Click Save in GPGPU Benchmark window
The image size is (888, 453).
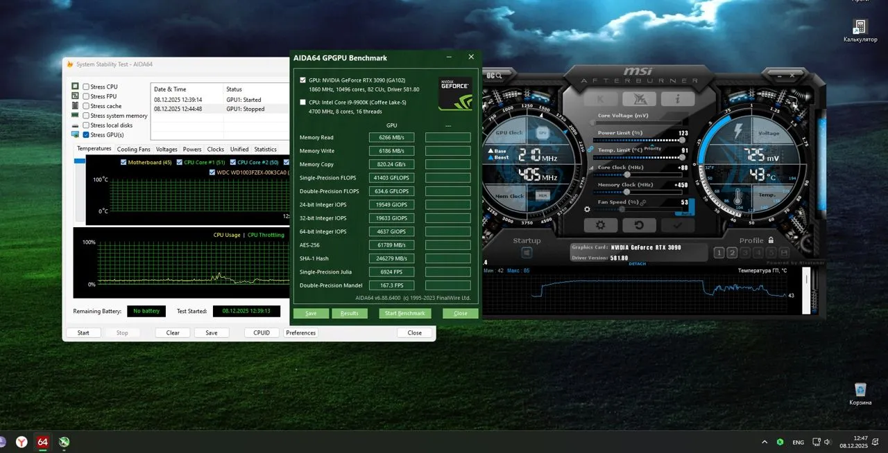[311, 313]
